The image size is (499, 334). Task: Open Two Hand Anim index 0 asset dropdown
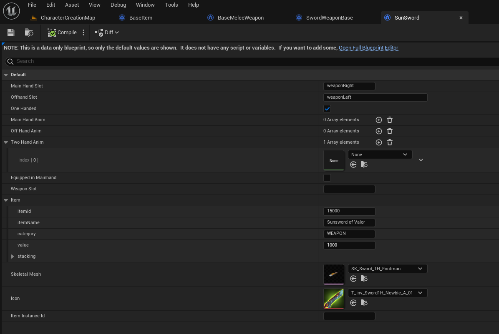[x=380, y=155]
